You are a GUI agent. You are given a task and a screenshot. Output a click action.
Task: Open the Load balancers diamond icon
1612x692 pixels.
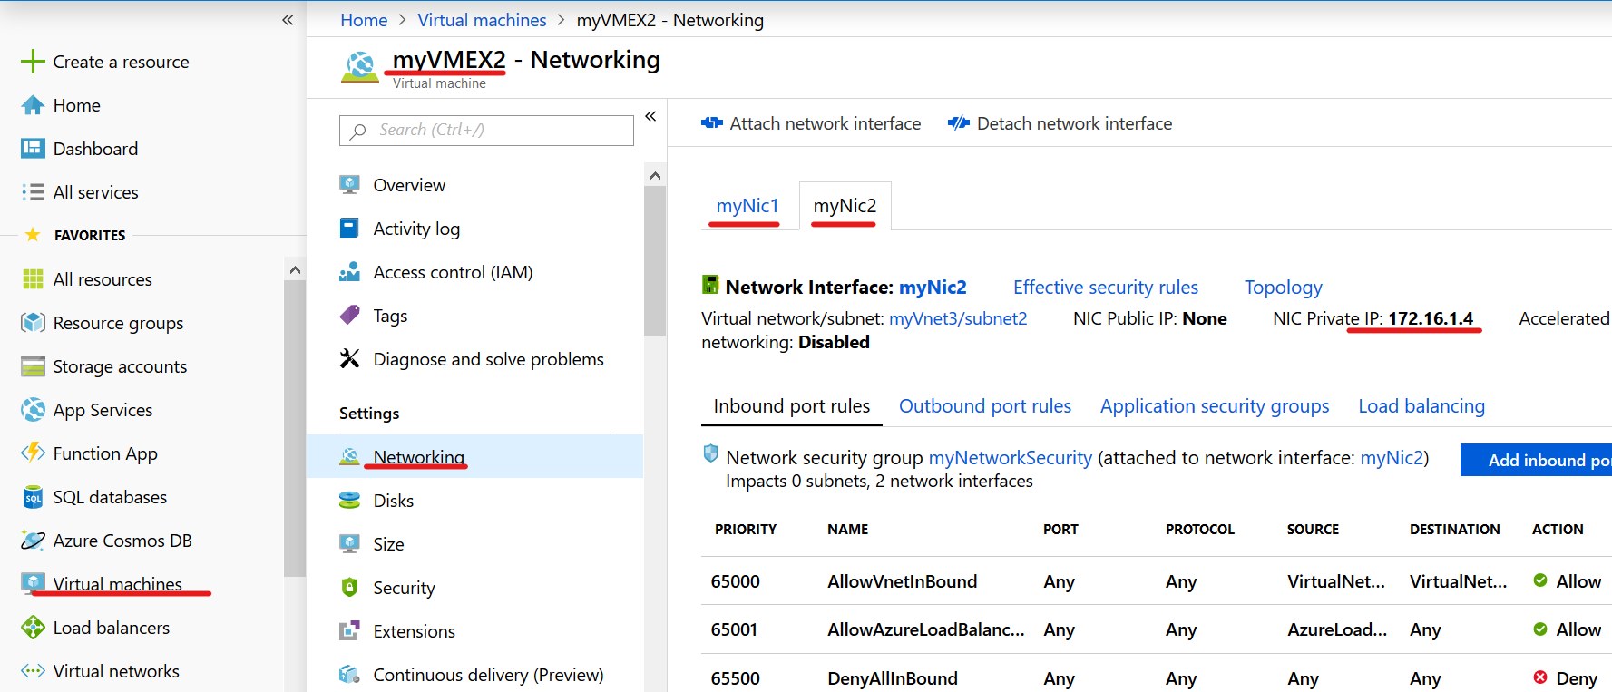(x=33, y=628)
